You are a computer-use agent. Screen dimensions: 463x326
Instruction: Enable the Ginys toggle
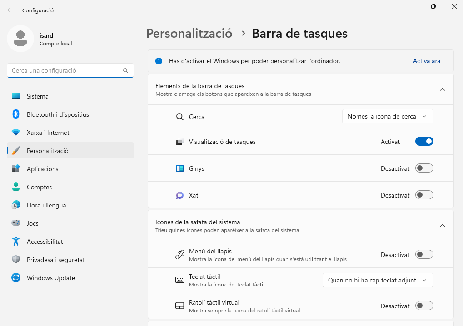pyautogui.click(x=424, y=168)
